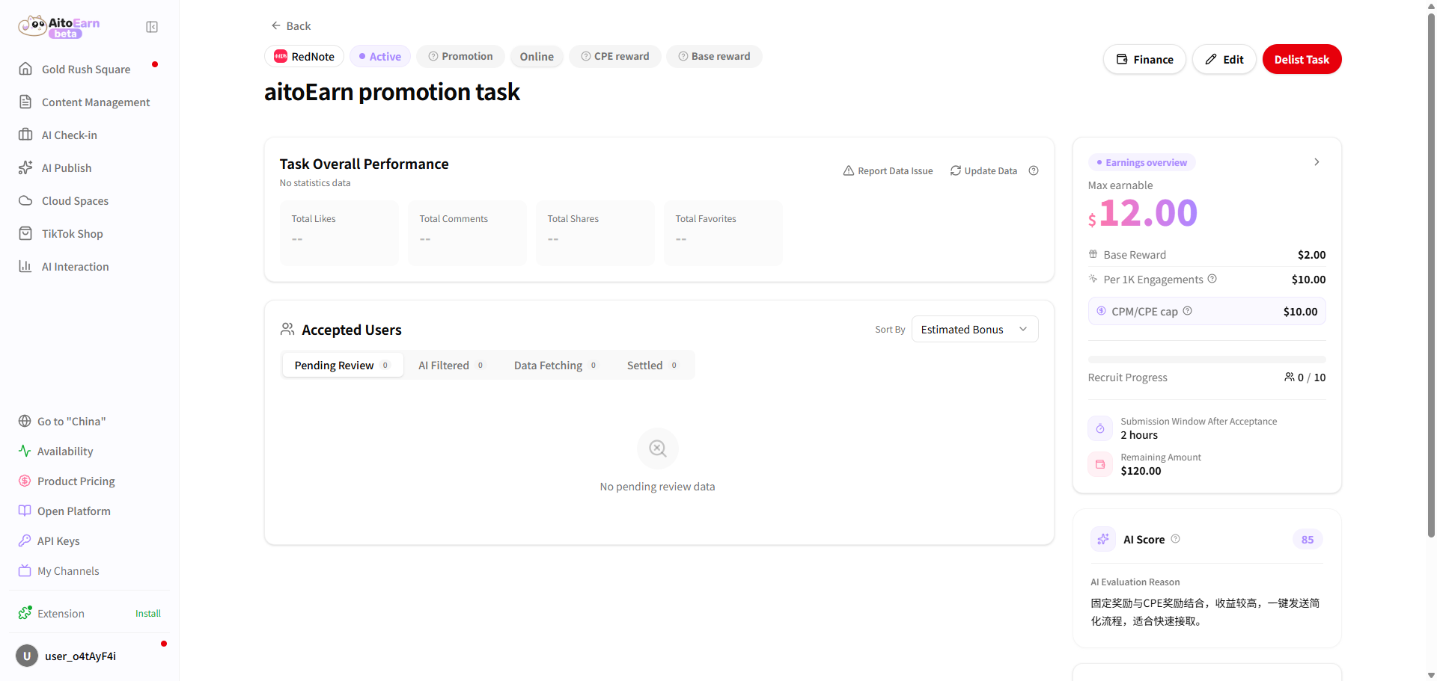Switch to the Settled tab
1437x681 pixels.
click(653, 365)
